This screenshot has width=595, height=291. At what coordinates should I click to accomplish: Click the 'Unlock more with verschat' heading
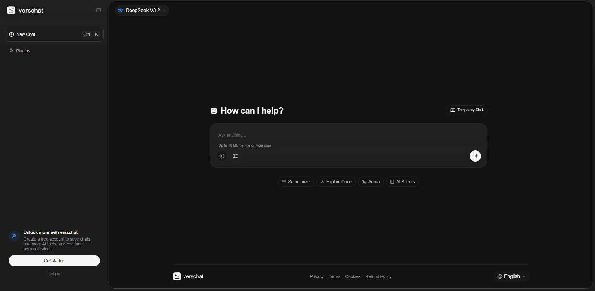(x=51, y=232)
